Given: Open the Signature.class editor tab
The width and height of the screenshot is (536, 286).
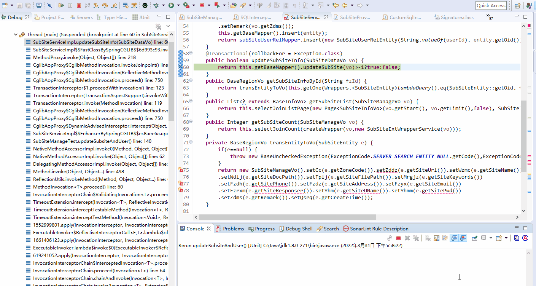Looking at the screenshot, I should 454,17.
